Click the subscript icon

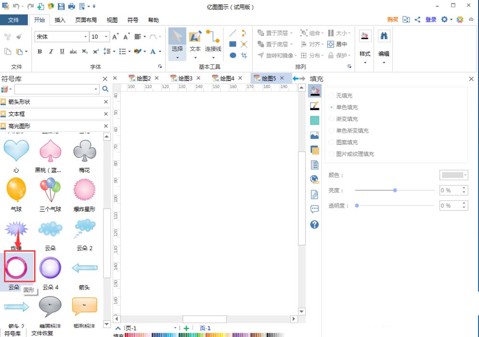click(85, 51)
